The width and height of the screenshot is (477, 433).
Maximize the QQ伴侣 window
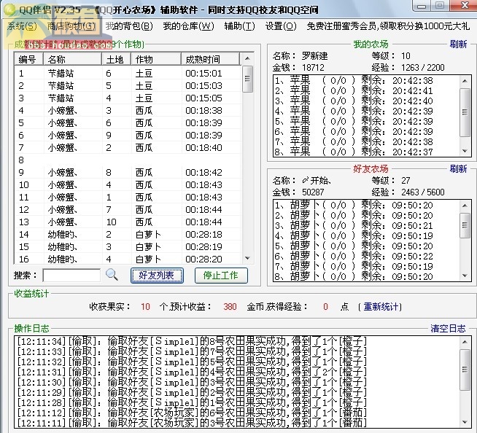click(x=440, y=6)
